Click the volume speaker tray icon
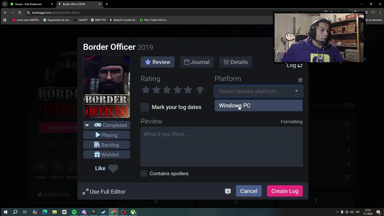This screenshot has height=216, width=384. [x=352, y=212]
